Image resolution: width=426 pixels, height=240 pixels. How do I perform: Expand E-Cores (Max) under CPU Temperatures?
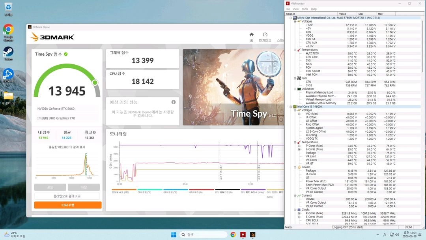pos(299,150)
